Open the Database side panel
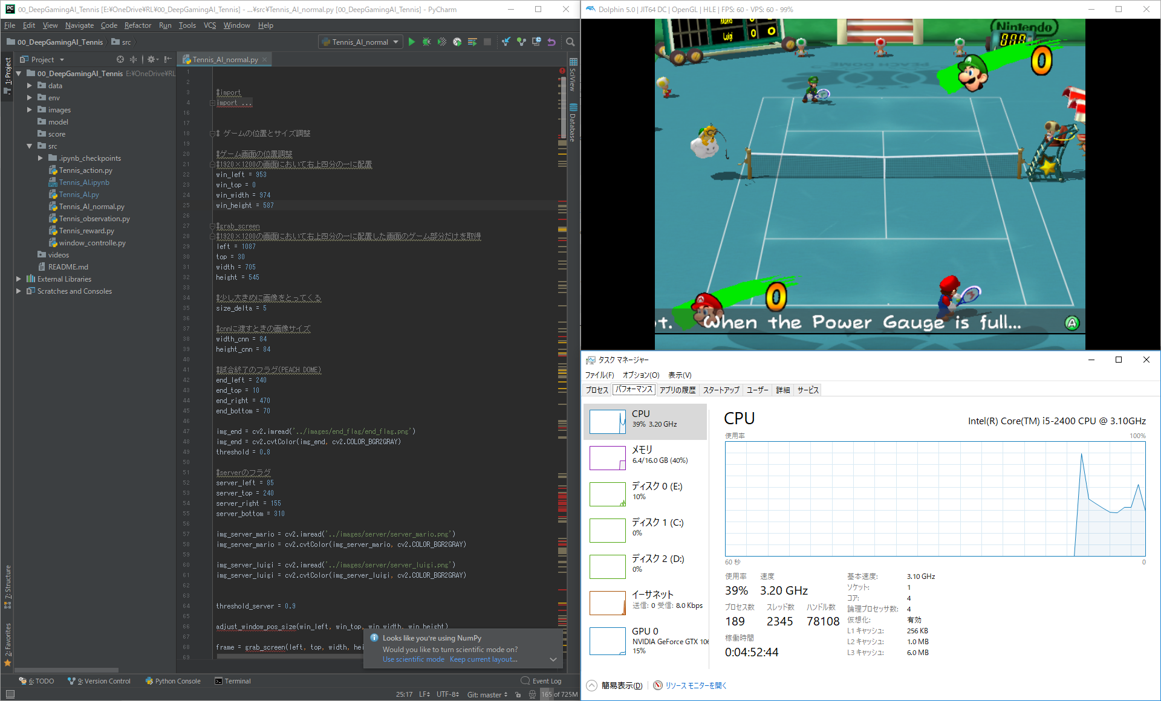The image size is (1161, 701). (x=573, y=123)
